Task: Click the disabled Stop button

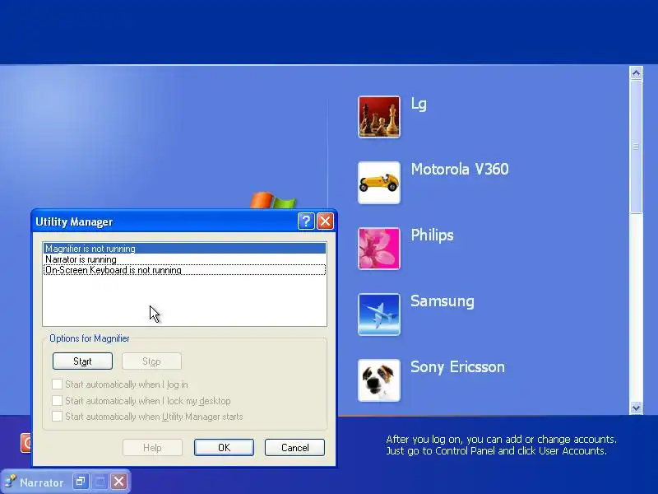Action: pos(151,361)
